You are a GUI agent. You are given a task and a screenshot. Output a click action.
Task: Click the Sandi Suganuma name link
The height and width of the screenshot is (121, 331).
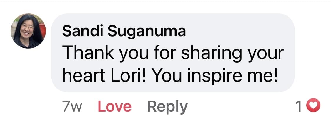(124, 31)
